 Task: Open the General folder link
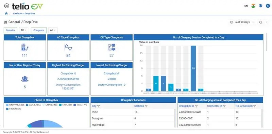pyautogui.click(x=14, y=22)
